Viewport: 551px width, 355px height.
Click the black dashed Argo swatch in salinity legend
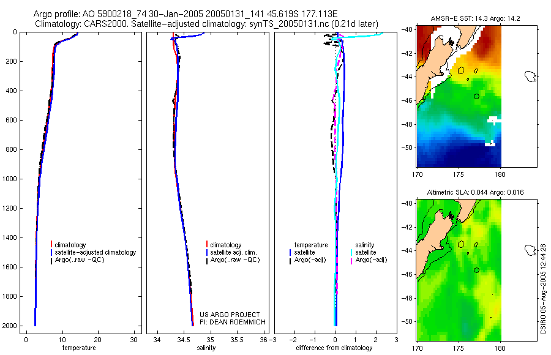(207, 261)
